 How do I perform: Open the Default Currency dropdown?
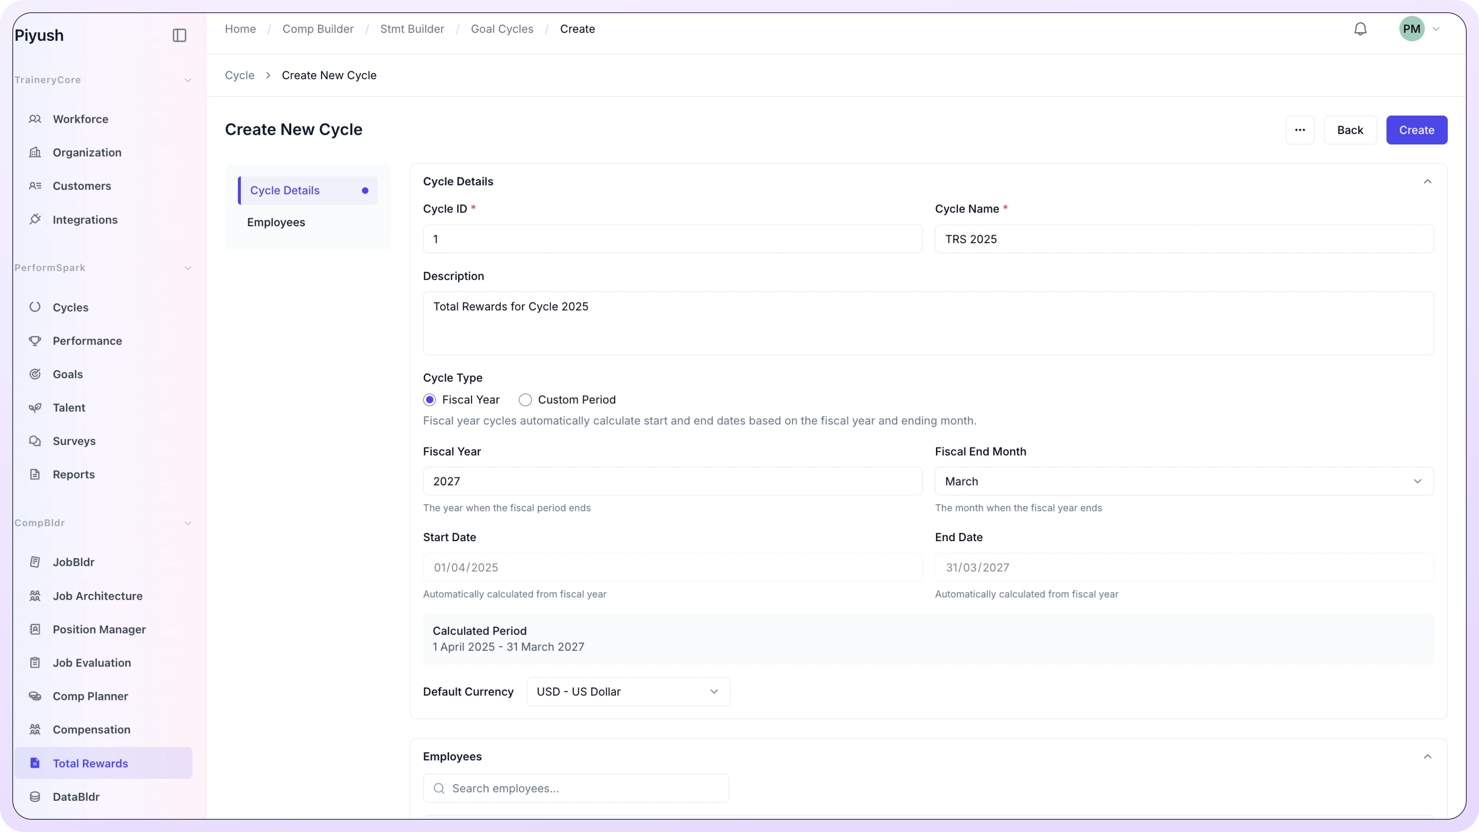(628, 691)
